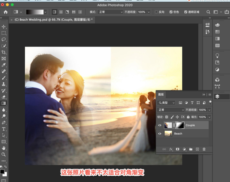This screenshot has height=182, width=230.
Task: Hide the Beach layer
Action: point(160,134)
